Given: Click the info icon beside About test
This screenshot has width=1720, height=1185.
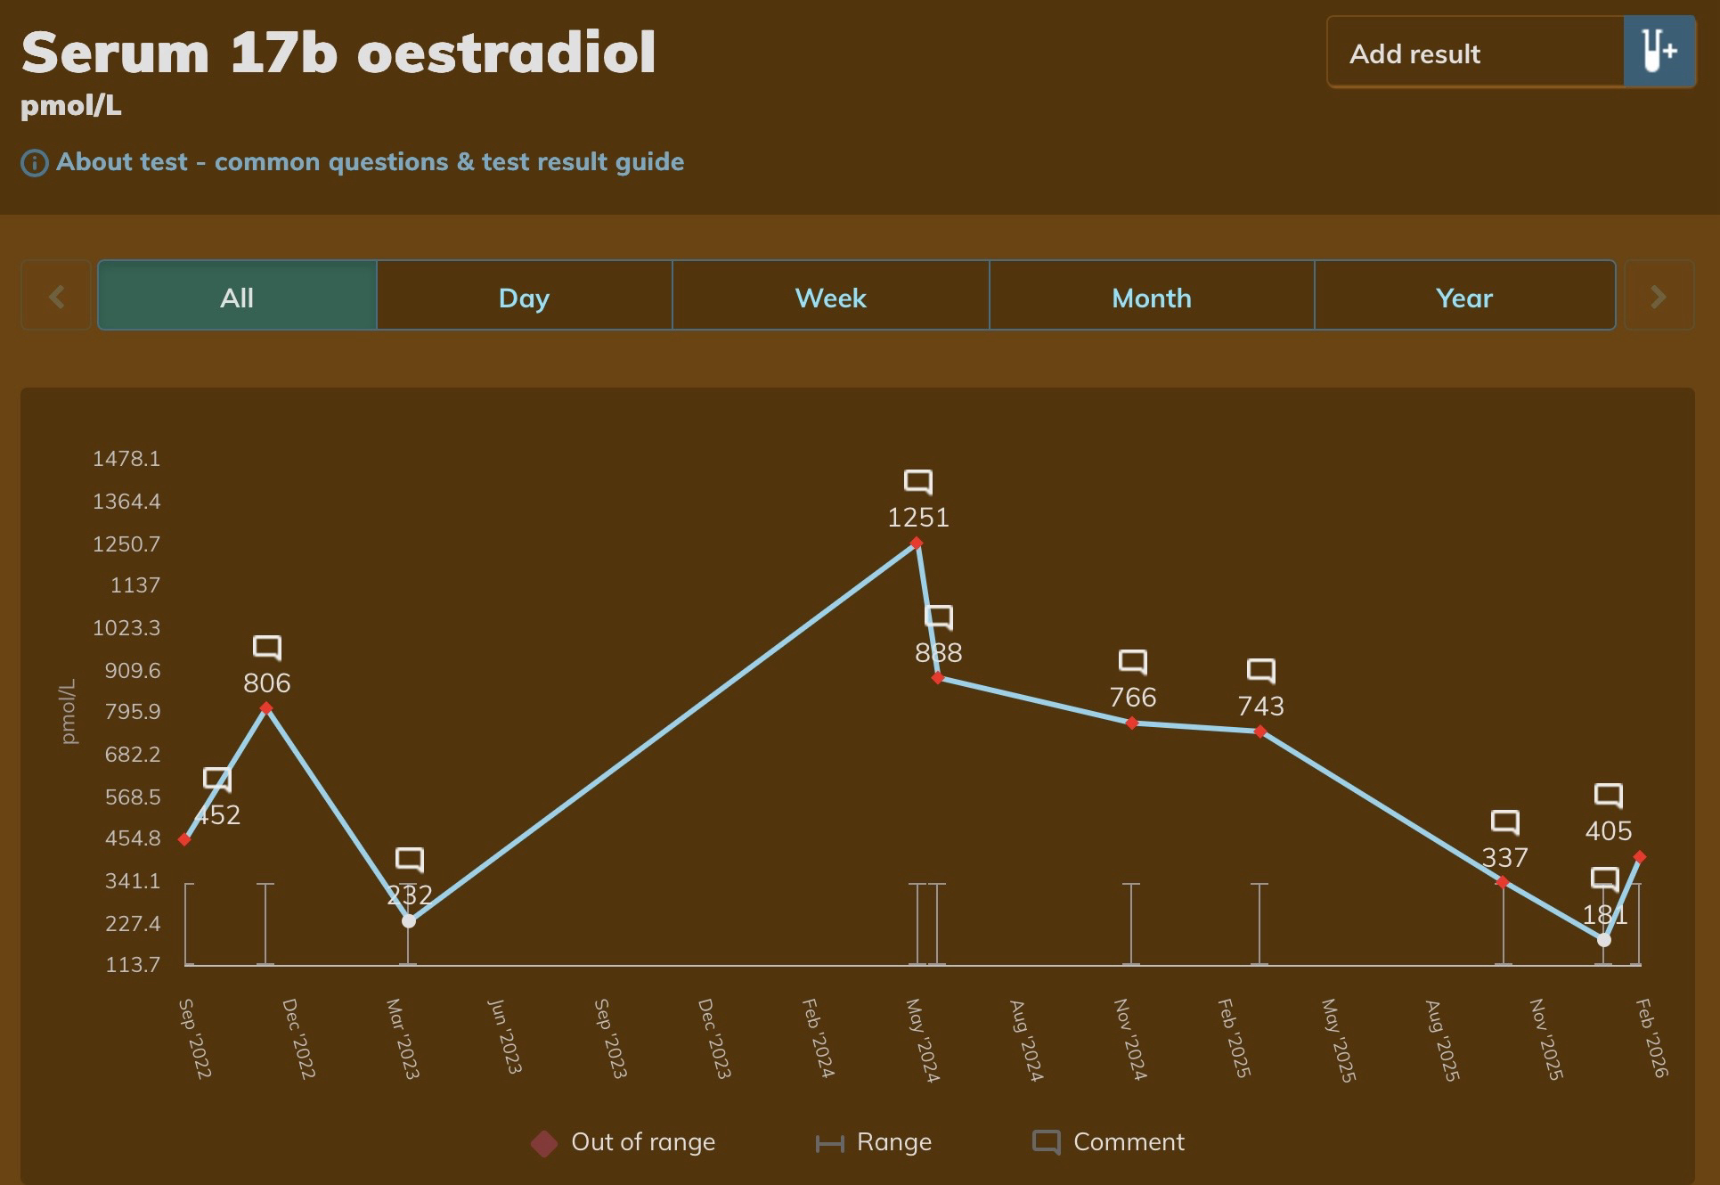Looking at the screenshot, I should coord(35,163).
